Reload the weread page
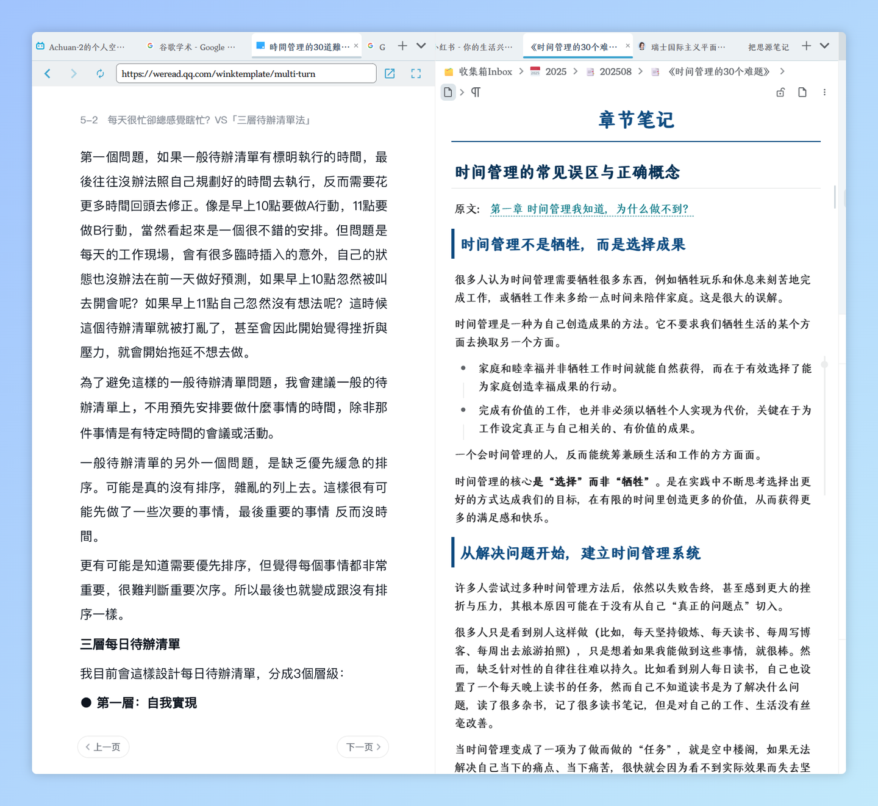The image size is (878, 806). point(100,74)
